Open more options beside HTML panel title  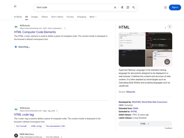165,28
